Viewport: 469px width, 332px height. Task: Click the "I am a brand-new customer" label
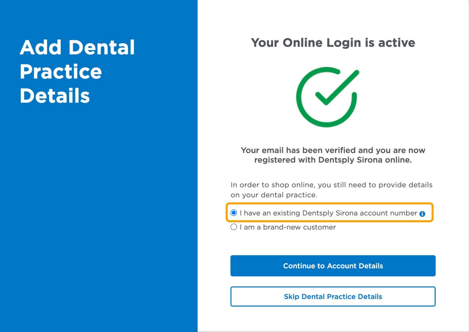(x=288, y=227)
